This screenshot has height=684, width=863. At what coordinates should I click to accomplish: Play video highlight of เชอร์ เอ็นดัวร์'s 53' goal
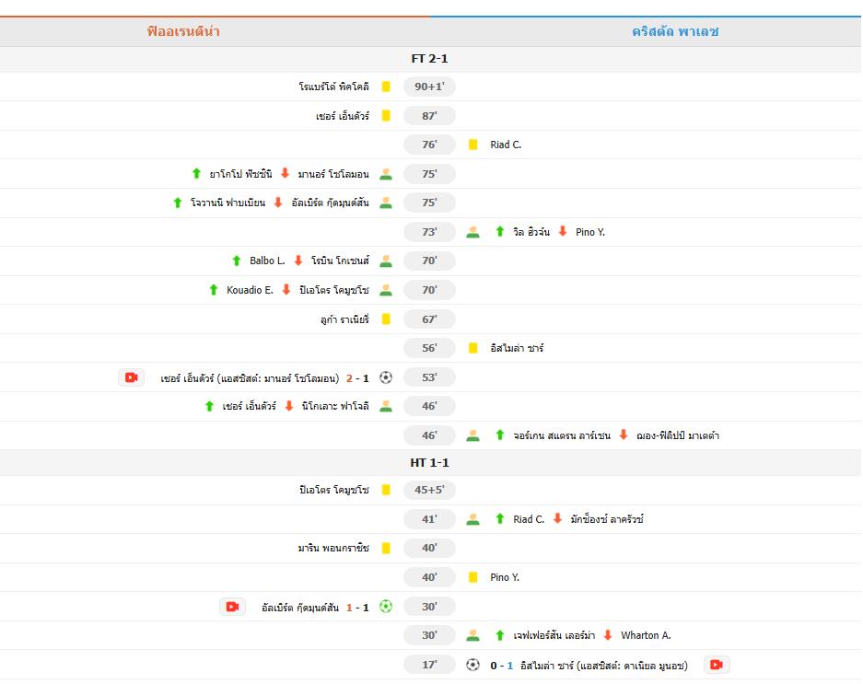[132, 377]
